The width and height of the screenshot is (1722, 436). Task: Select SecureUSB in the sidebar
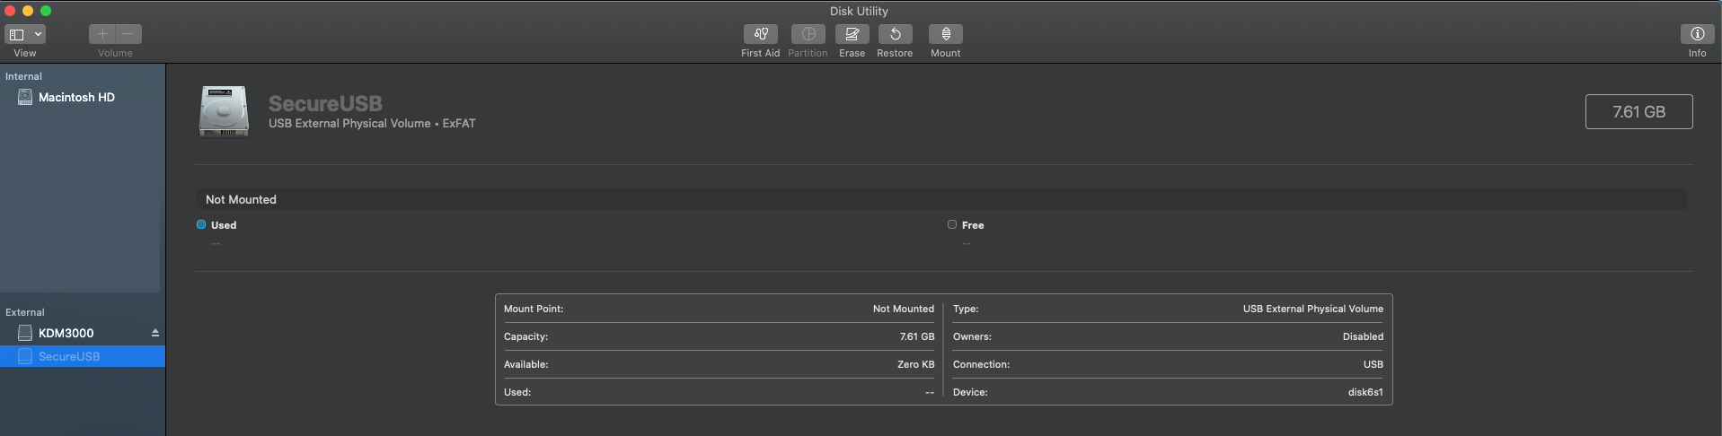[69, 356]
